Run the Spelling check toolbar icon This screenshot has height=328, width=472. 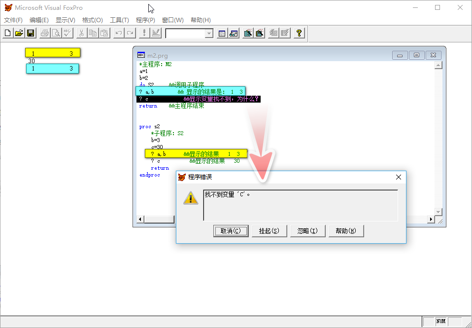pos(67,33)
